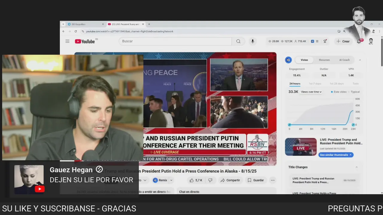Like the video with 5,7 K likes
Screen dimensions: 383x215
[196, 180]
